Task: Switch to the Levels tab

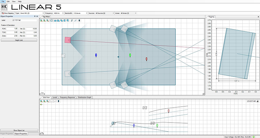Action: (55, 98)
